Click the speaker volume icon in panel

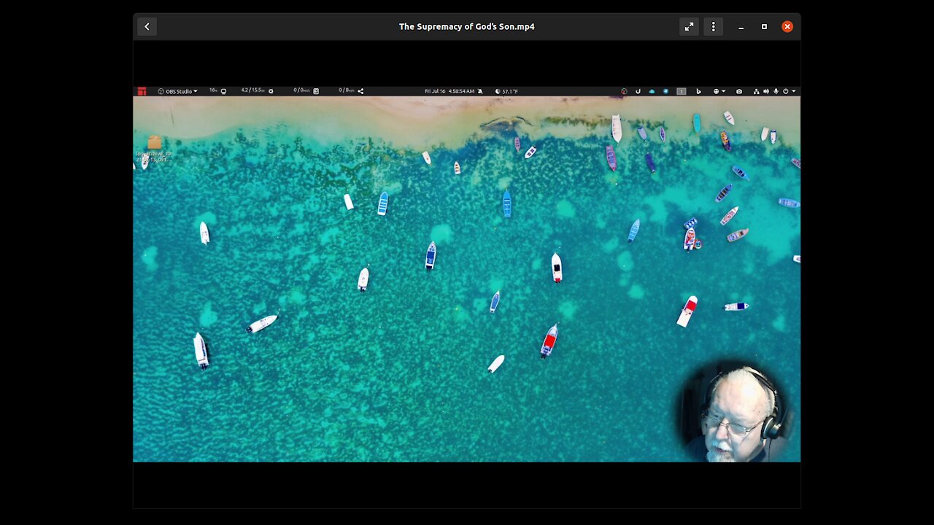click(x=766, y=91)
